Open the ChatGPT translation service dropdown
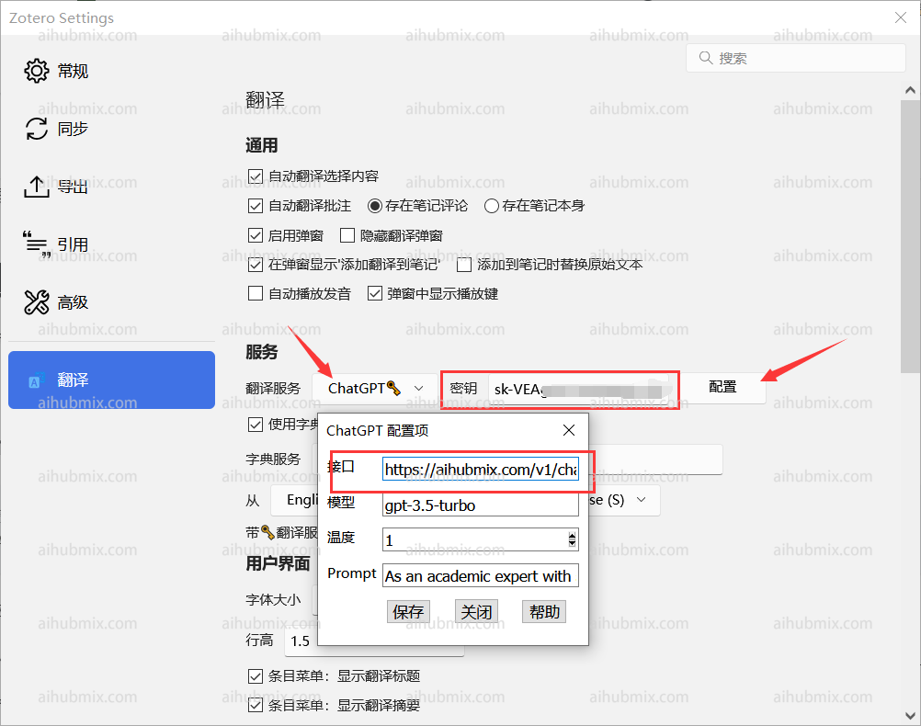Screen dimensions: 921x726 [x=375, y=388]
